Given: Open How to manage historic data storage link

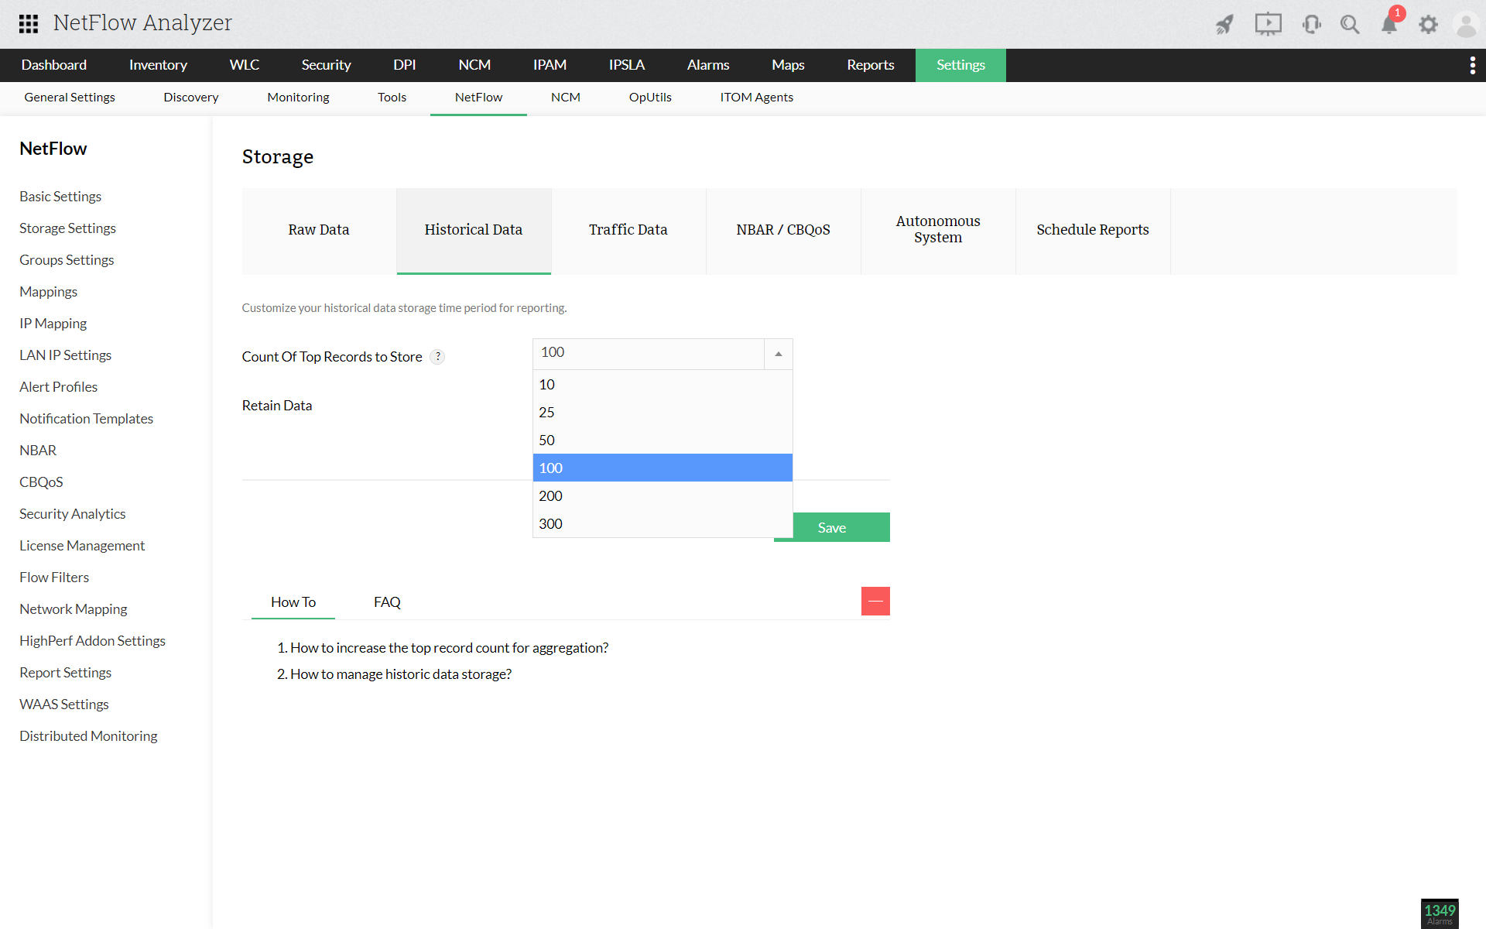Looking at the screenshot, I should click(x=400, y=674).
